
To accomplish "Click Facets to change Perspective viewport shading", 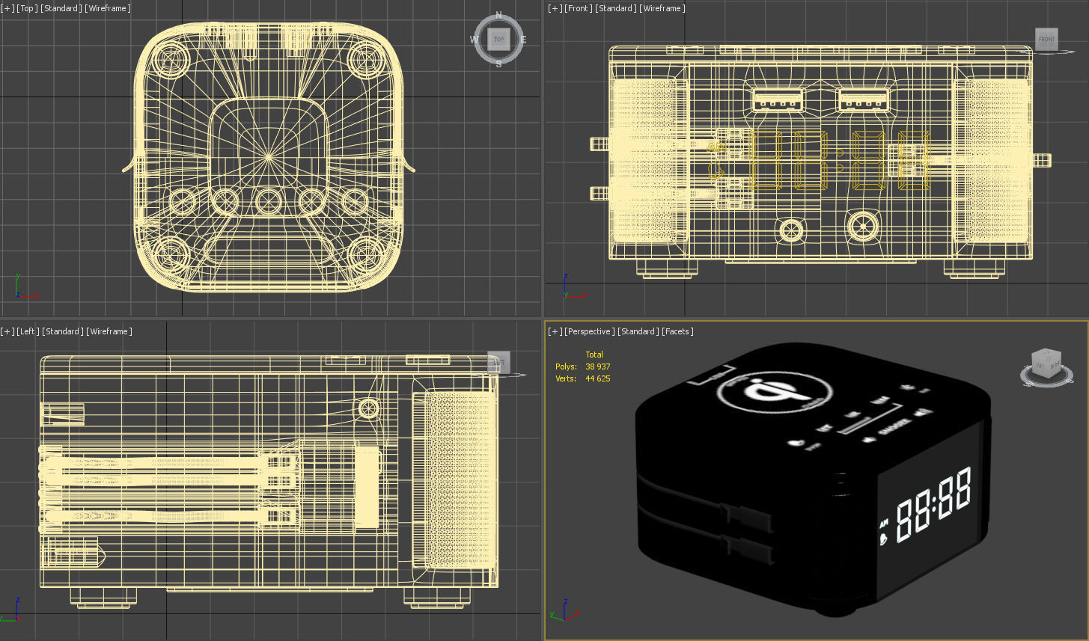I will coord(678,331).
